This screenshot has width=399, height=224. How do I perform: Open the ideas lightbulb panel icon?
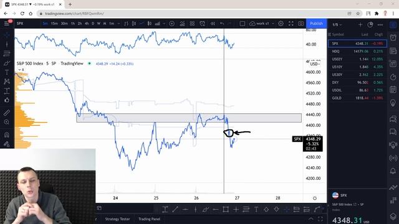(x=393, y=103)
